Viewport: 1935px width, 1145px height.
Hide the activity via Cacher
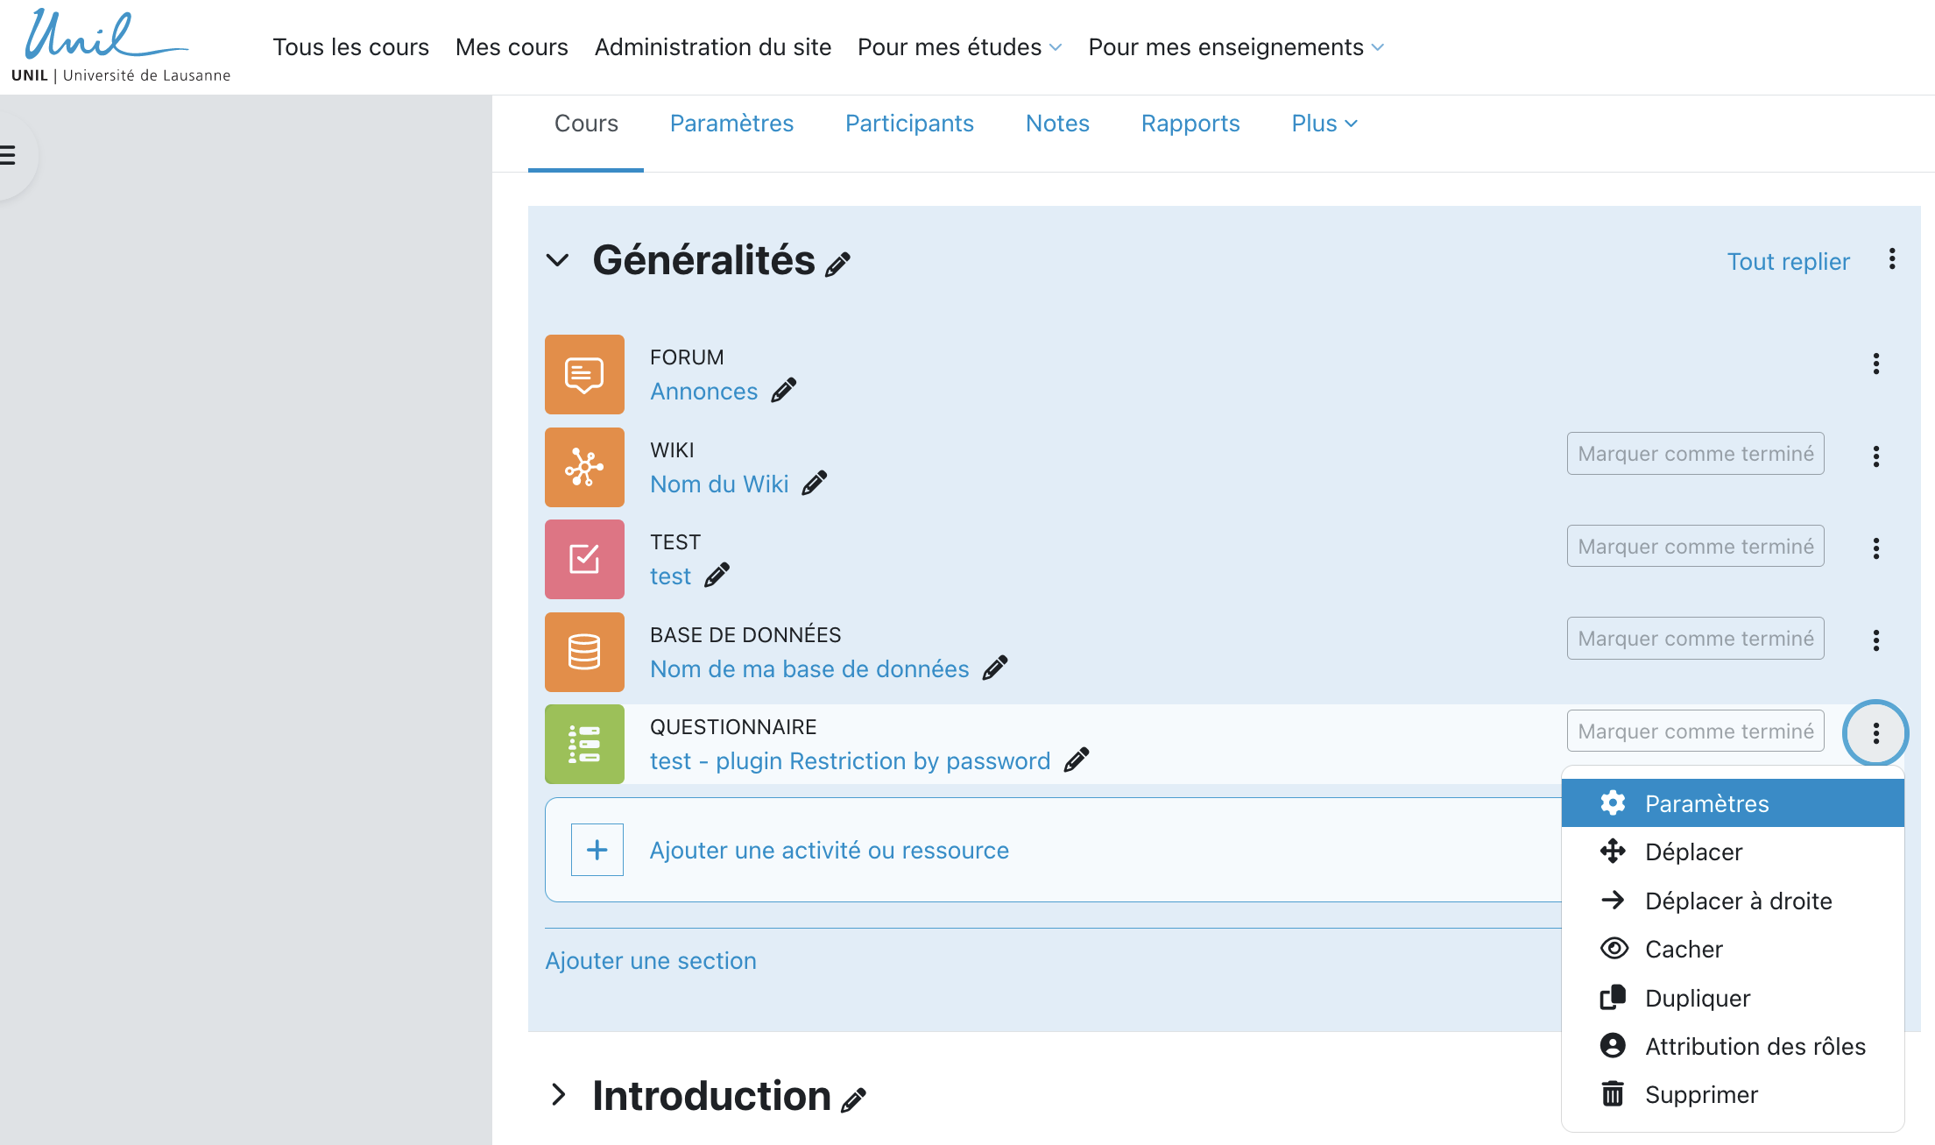tap(1683, 950)
